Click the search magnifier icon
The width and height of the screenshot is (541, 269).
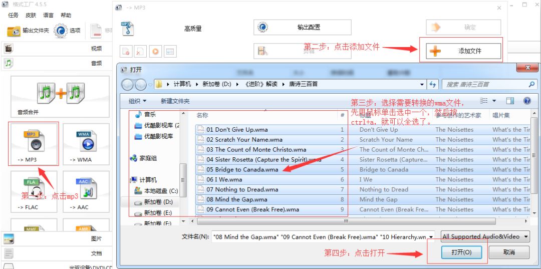click(531, 84)
